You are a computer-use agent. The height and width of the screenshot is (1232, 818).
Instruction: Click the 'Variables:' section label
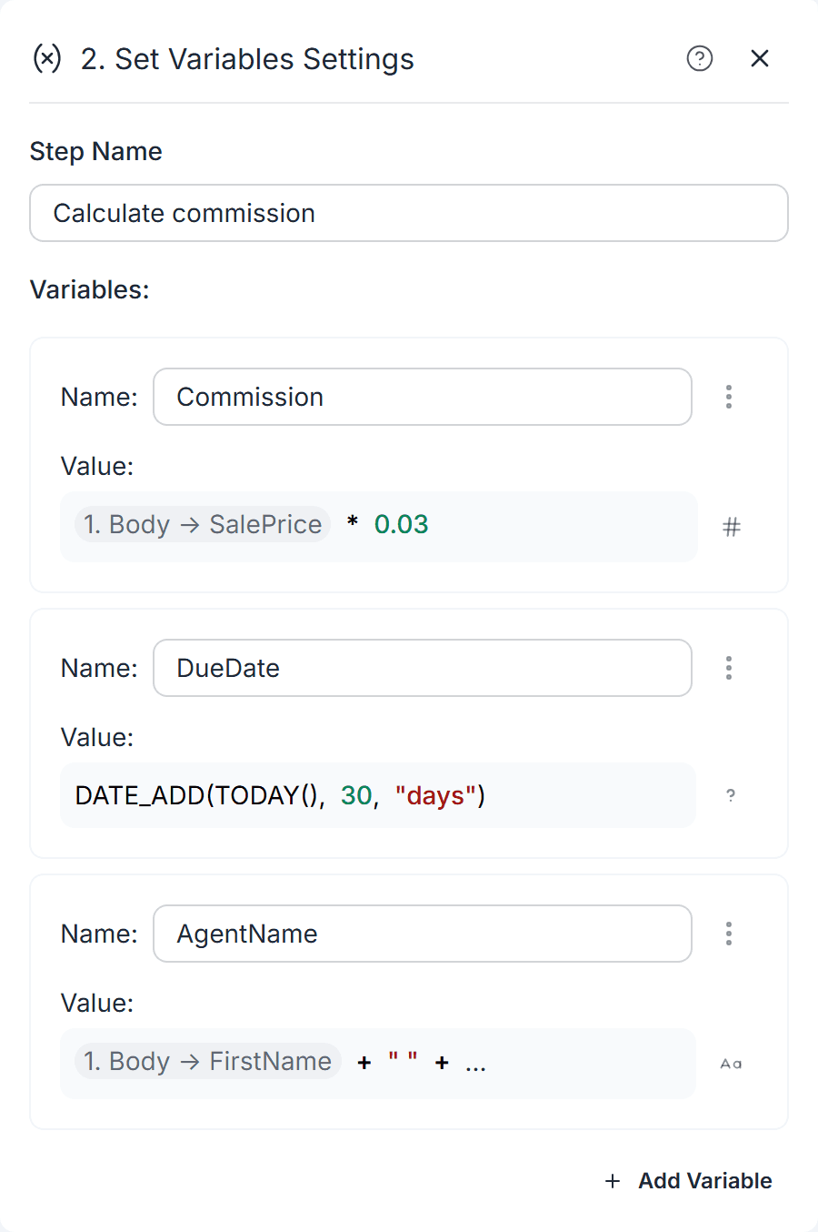[90, 289]
